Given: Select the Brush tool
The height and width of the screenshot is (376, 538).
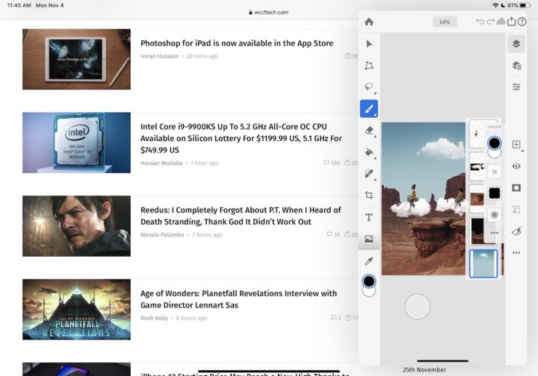Looking at the screenshot, I should point(369,109).
